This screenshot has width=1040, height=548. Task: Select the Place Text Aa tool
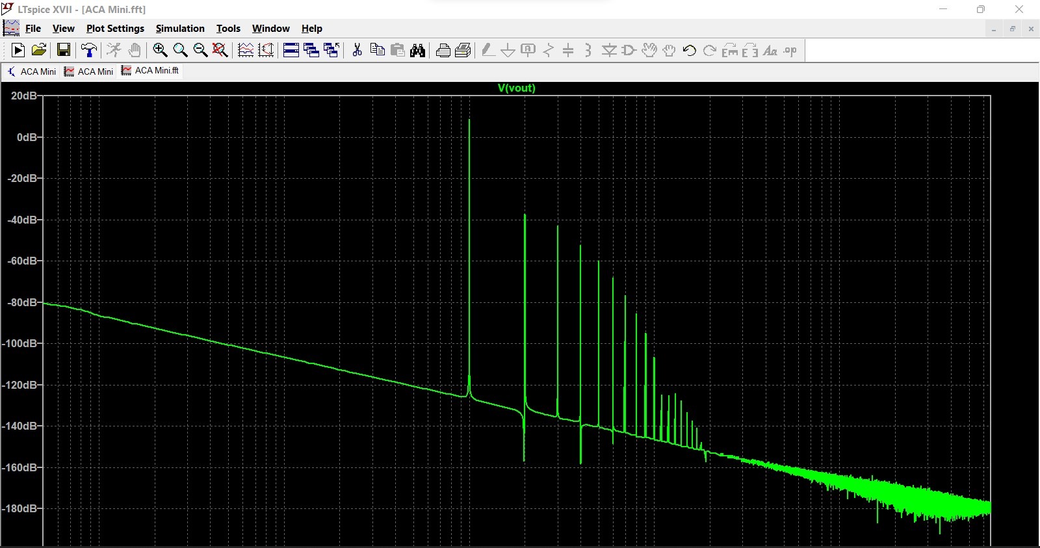[x=770, y=50]
